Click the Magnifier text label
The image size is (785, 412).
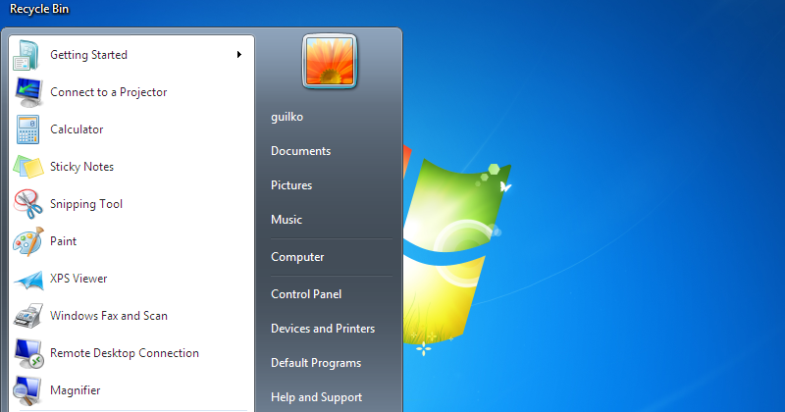pyautogui.click(x=76, y=390)
